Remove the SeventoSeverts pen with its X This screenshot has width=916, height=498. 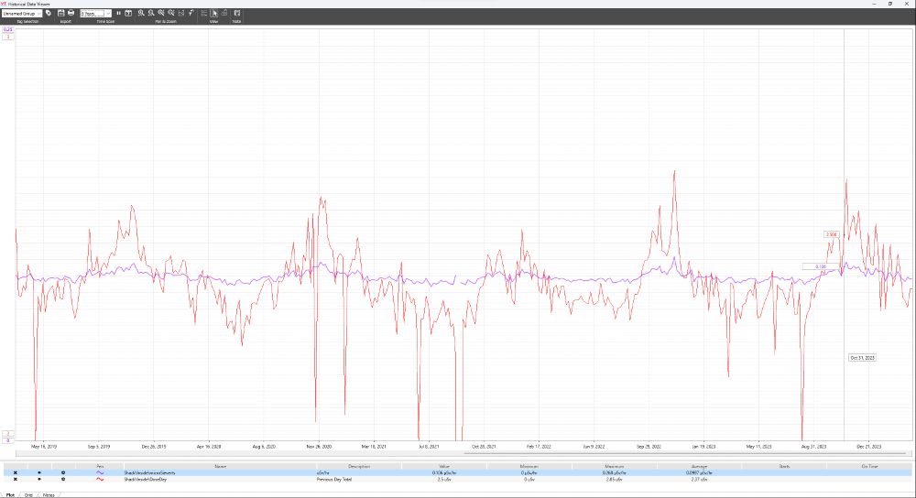click(16, 473)
